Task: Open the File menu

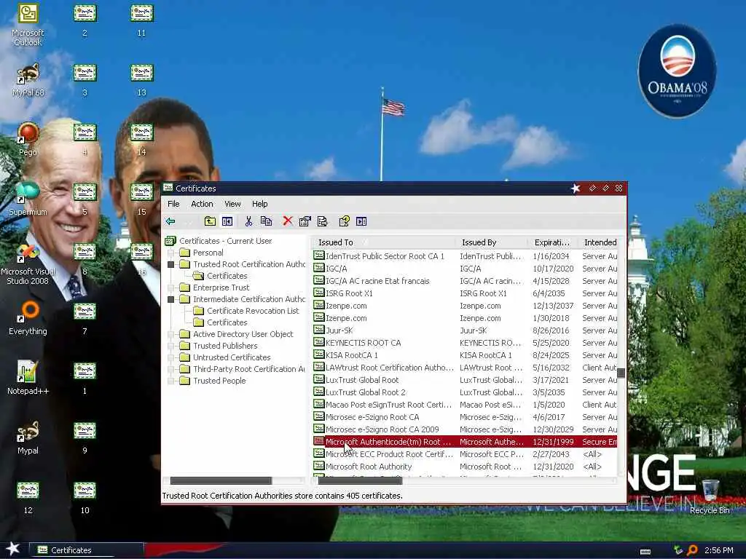Action: [173, 204]
